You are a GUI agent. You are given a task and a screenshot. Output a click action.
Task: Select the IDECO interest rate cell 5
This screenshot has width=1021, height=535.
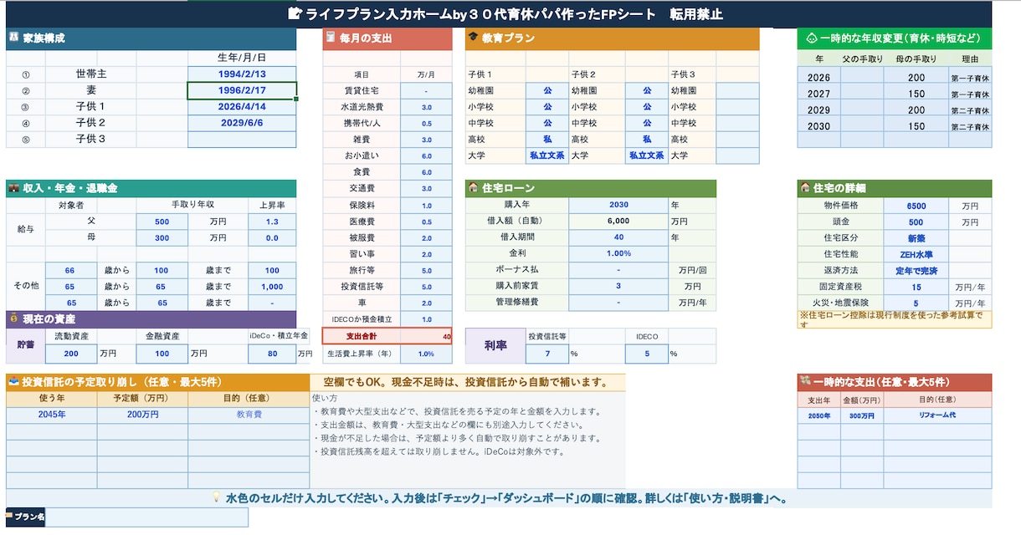pos(647,354)
